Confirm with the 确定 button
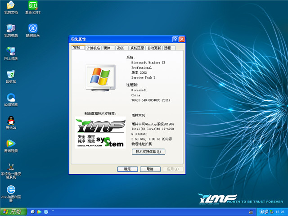Image resolution: width=288 pixels, height=216 pixels. tap(127, 169)
